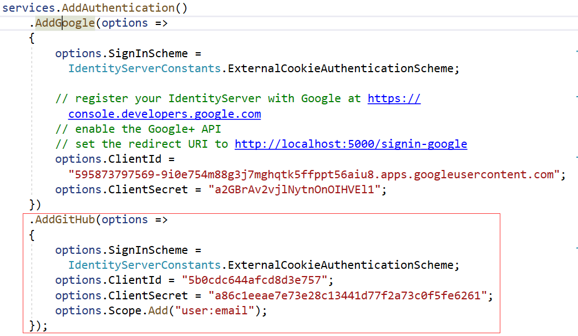Click the "// register your IdentityServer with Google" comment
This screenshot has height=336, width=578.
pyautogui.click(x=198, y=99)
